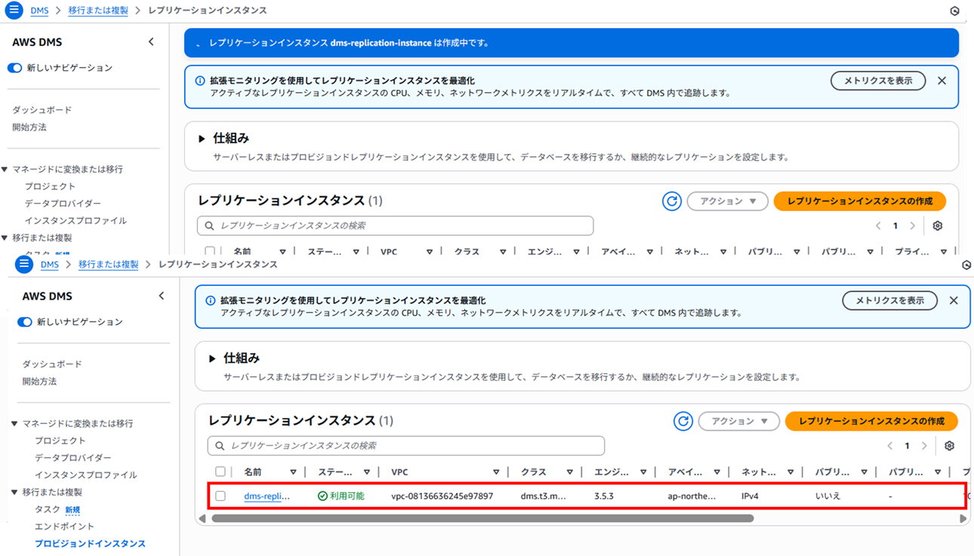Screen dimensions: 974x556
Task: Sort by the 名前 column in the lower table
Action: (293, 472)
